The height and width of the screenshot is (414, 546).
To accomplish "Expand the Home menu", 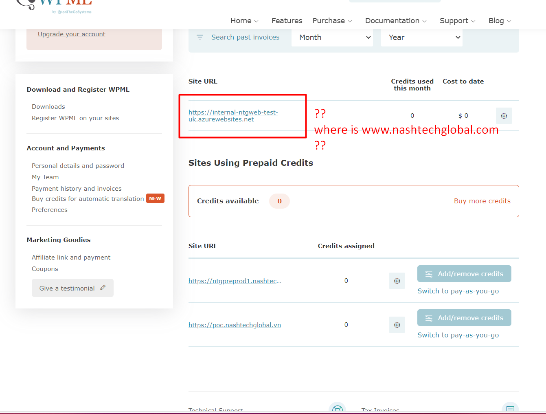I will pyautogui.click(x=244, y=21).
